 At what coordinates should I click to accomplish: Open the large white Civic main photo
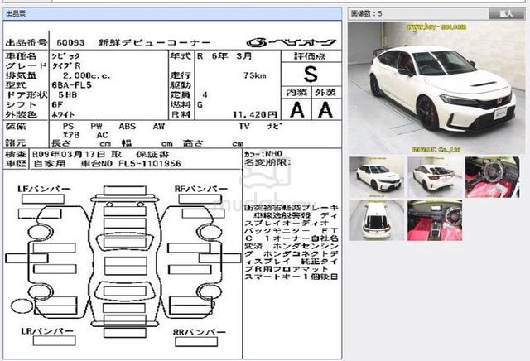click(436, 88)
